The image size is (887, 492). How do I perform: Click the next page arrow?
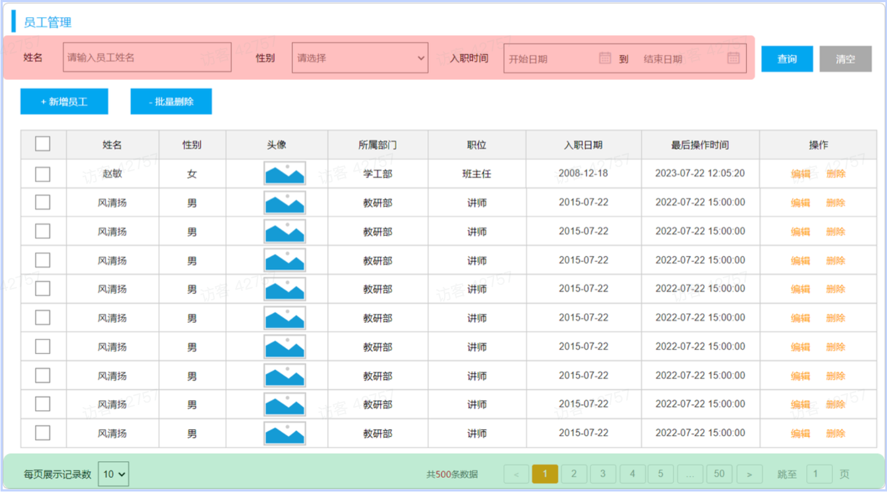pyautogui.click(x=749, y=474)
